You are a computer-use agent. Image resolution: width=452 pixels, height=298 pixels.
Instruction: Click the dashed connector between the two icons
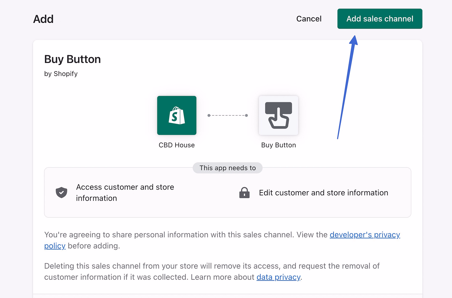[x=227, y=115]
